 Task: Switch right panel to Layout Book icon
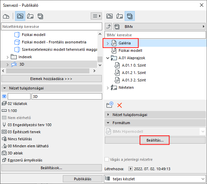tap(120, 16)
